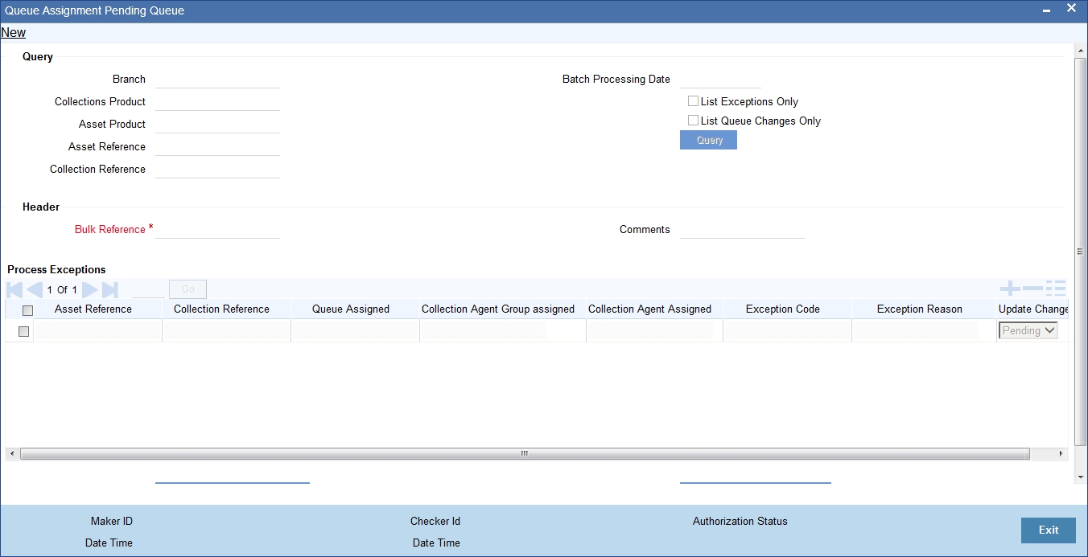This screenshot has height=557, width=1088.
Task: Click Collection Agent Group assigned header
Action: [x=498, y=309]
